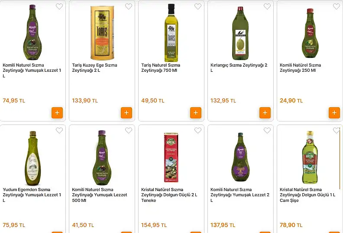View the Kristal 2 L Teneke tin image
This screenshot has width=343, height=233.
click(x=171, y=157)
